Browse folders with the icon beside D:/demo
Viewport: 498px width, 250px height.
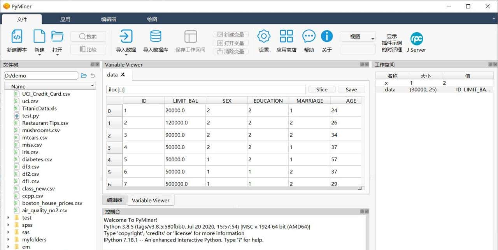[x=84, y=75]
